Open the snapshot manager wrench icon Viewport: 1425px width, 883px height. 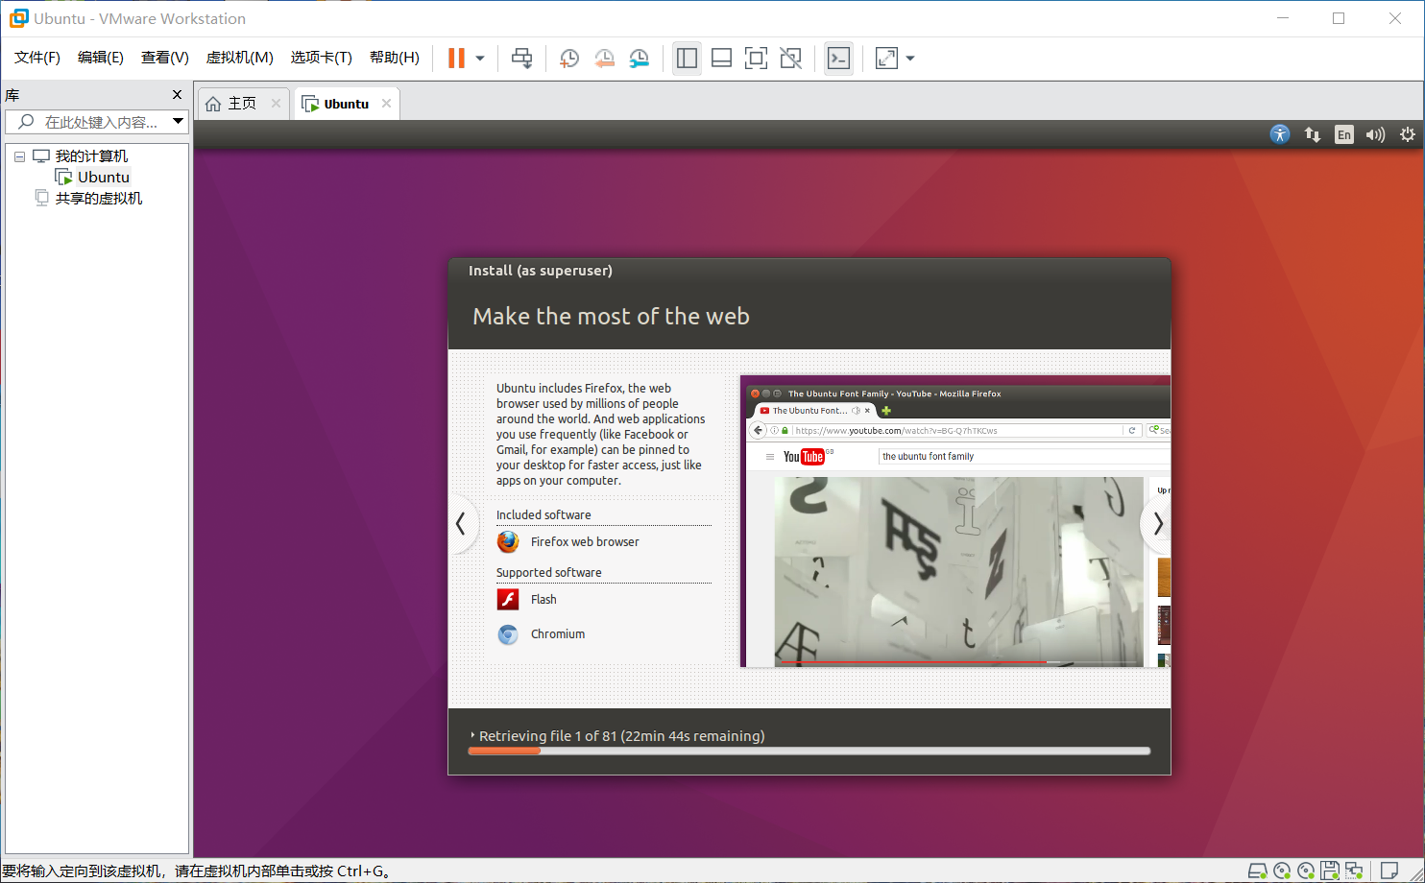point(640,59)
